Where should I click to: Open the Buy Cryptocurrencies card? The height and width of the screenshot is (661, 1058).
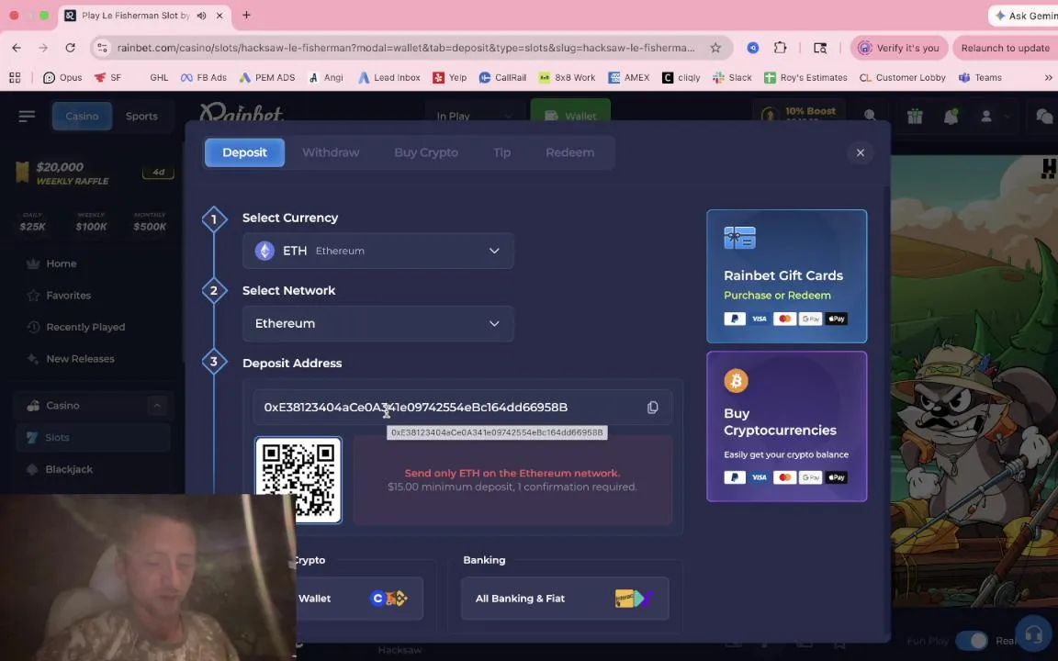click(x=786, y=426)
